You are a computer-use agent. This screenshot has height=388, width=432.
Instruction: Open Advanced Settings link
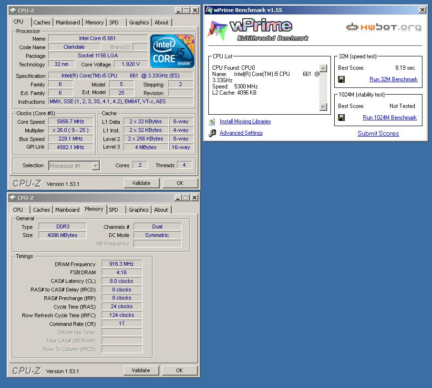click(x=241, y=133)
